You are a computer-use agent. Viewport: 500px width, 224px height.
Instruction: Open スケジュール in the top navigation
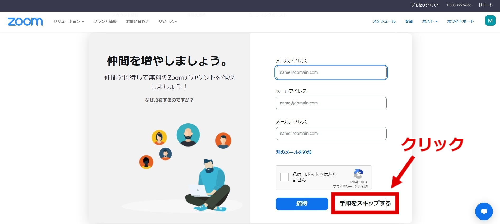tap(384, 21)
